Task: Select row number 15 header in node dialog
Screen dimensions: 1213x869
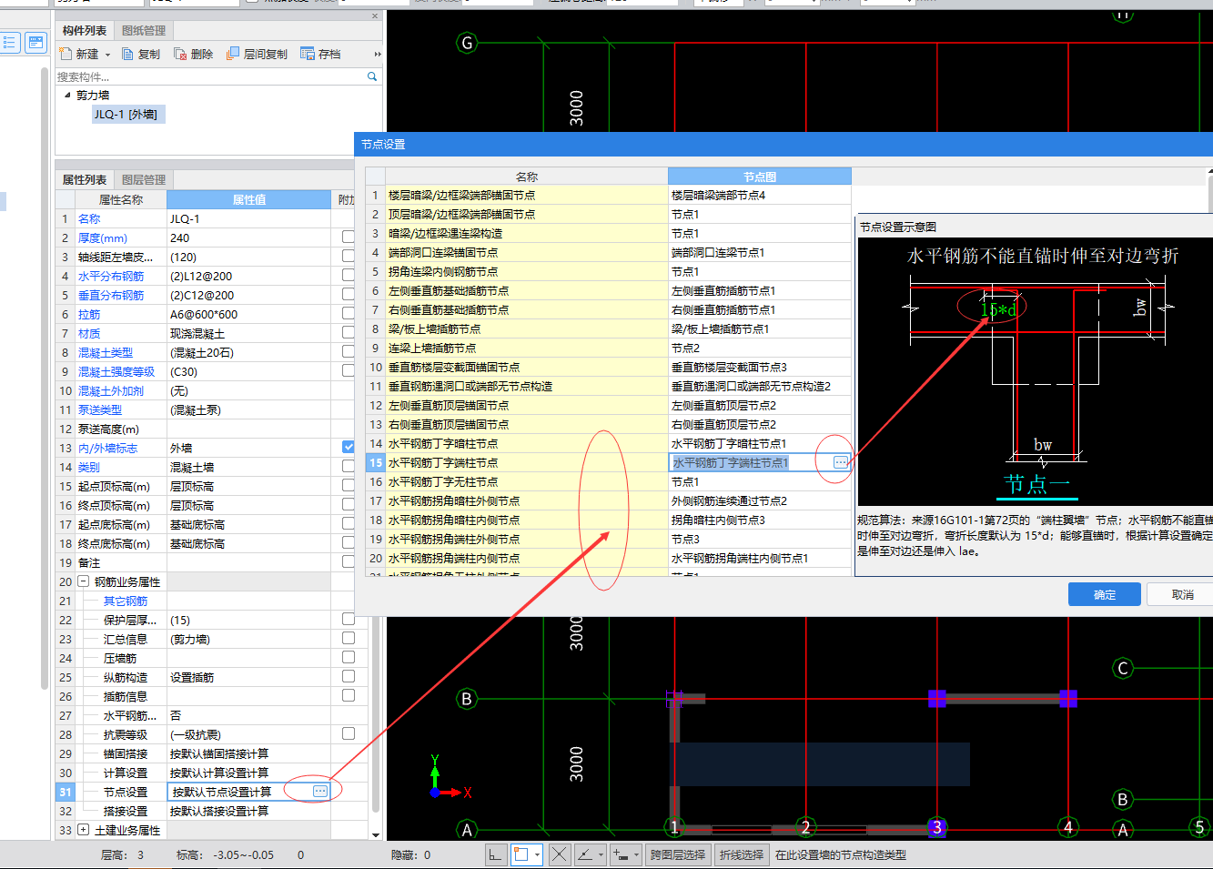Action: (376, 462)
